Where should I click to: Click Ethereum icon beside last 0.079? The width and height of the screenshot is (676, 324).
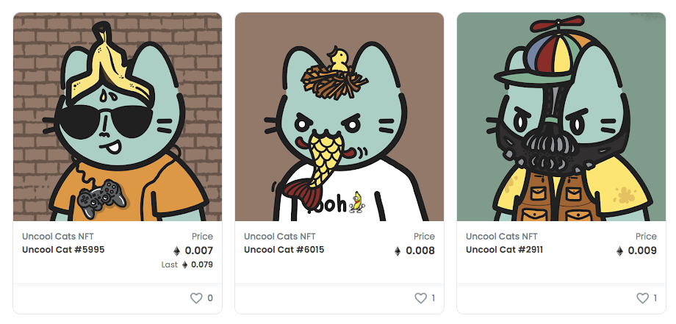tap(184, 265)
